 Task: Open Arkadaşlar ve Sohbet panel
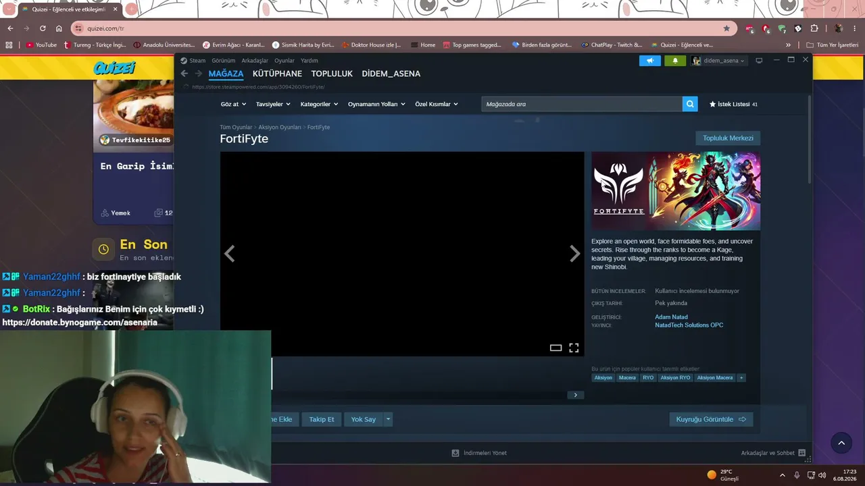click(773, 453)
